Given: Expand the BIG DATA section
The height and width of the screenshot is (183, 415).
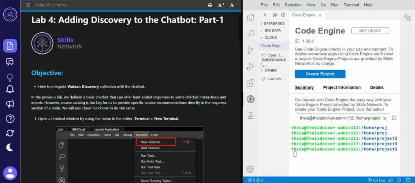Looking at the screenshot, I should tap(274, 30).
